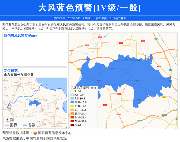Click the 阳信当地风速实况 panel heading
The height and width of the screenshot is (142, 180).
coord(21,36)
